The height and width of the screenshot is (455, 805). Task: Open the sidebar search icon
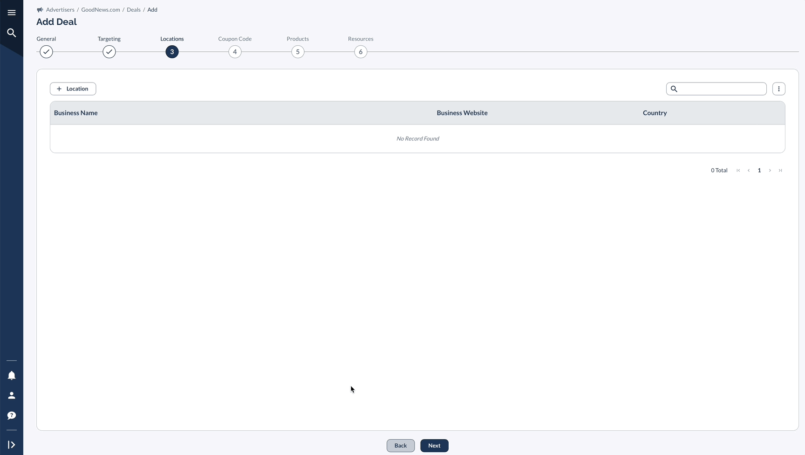(x=12, y=33)
